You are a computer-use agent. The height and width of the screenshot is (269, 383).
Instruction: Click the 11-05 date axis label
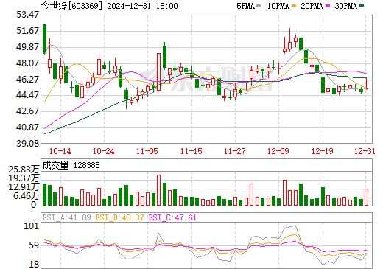tap(147, 151)
